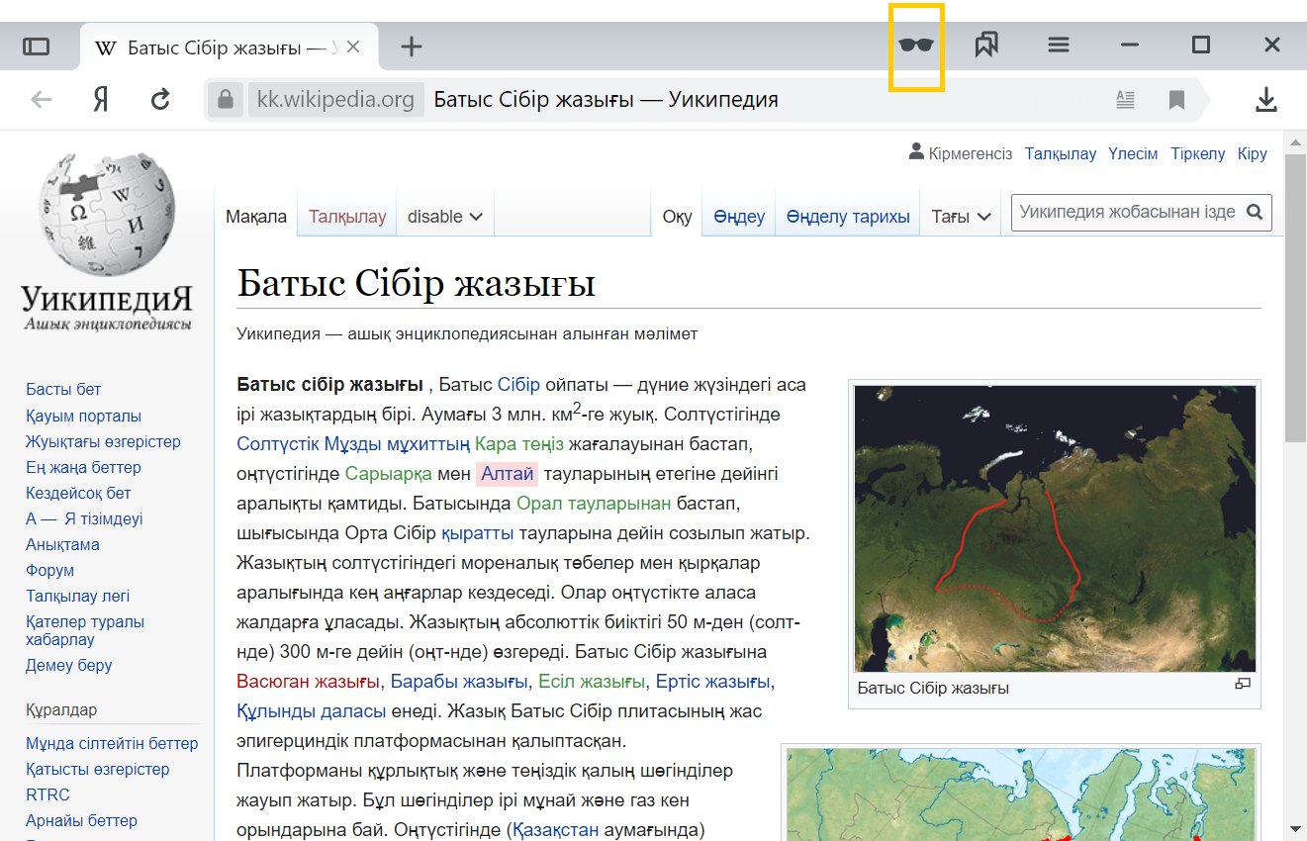Switch to the Талқылау page tab
This screenshot has height=841, width=1307.
pyautogui.click(x=347, y=216)
